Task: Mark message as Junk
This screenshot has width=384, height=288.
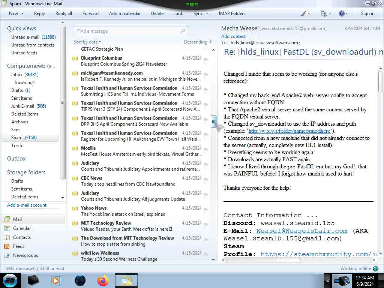Action: [178, 13]
